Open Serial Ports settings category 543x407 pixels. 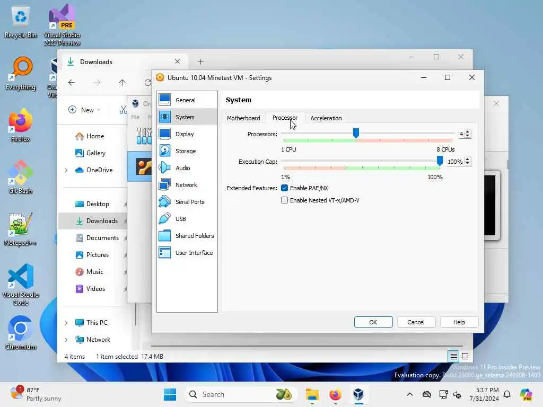tap(187, 202)
